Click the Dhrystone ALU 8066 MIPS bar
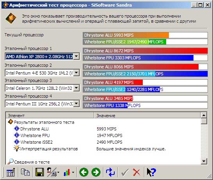Viewport: 213px width, 180px height. coord(145,67)
